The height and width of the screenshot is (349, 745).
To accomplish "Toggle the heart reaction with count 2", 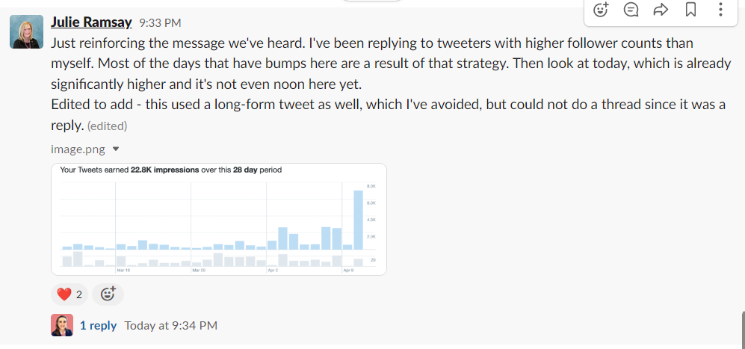I will pyautogui.click(x=69, y=294).
